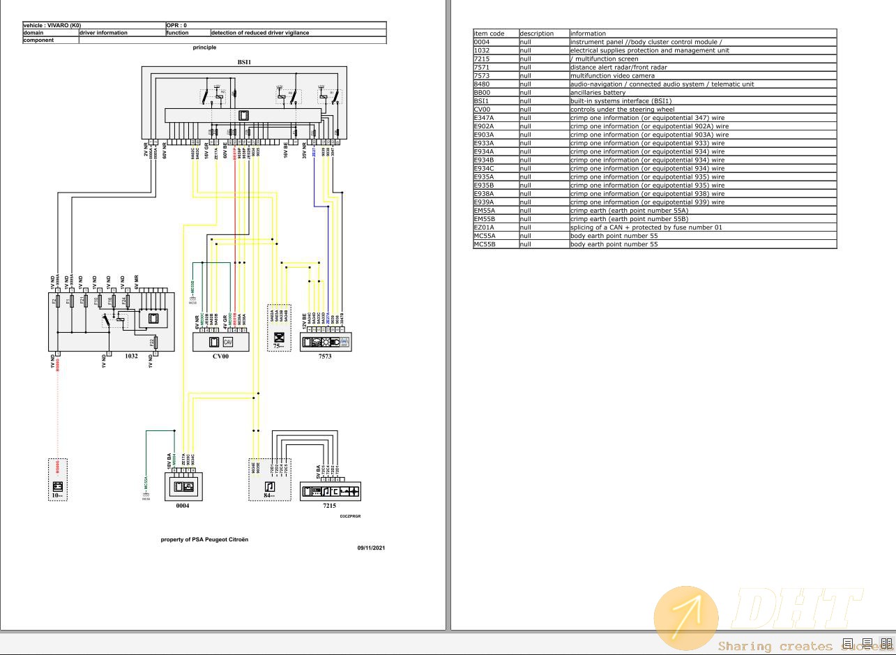This screenshot has width=896, height=655.
Task: Click the 7215 component label
Action: 330,505
